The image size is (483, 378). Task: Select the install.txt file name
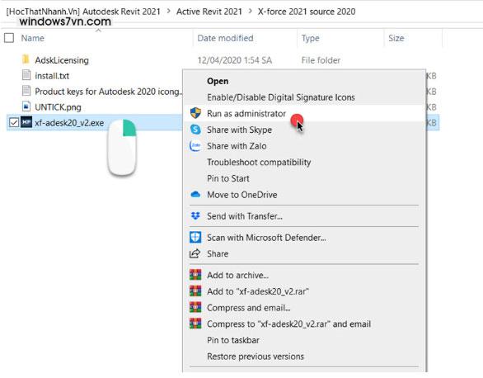[x=52, y=76]
